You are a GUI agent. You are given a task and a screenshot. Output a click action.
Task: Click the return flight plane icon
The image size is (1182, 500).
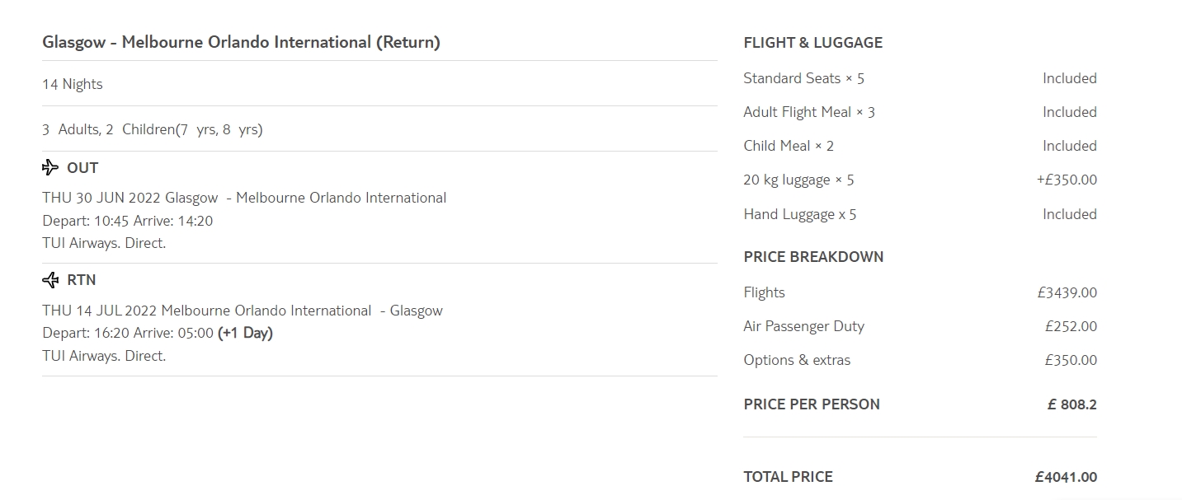50,280
